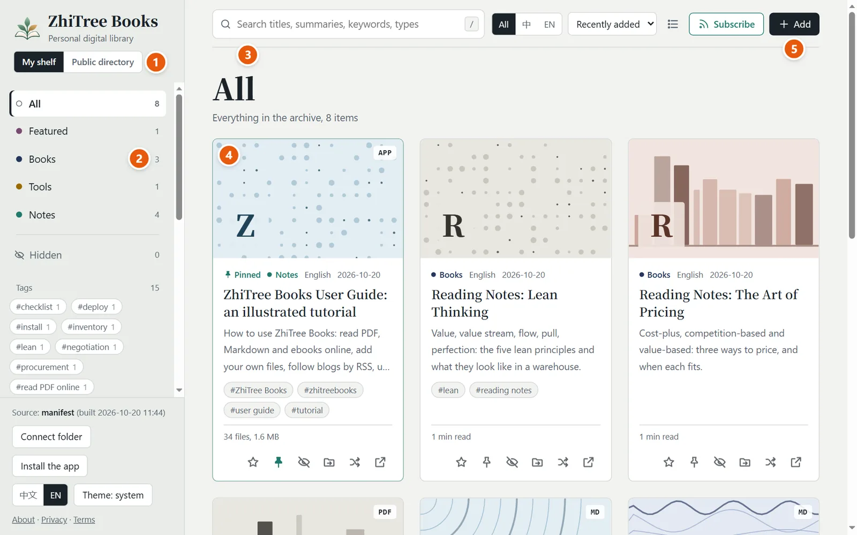Switch interface language to 中文
This screenshot has width=857, height=535.
(28, 495)
